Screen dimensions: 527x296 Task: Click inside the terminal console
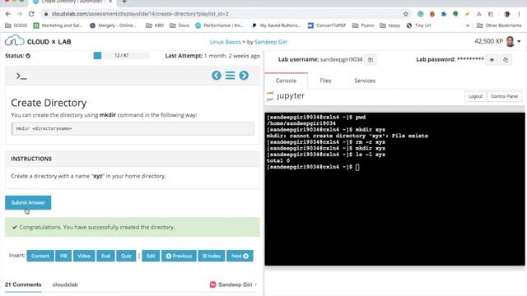(x=394, y=189)
